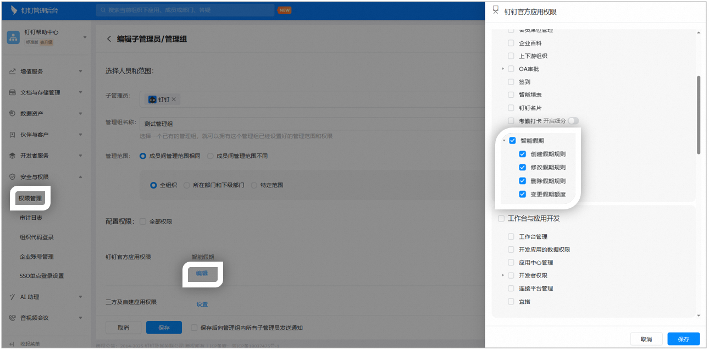Viewport: 709px width, 349px height.
Task: Click the AI 助理 sidebar icon
Action: 12,297
